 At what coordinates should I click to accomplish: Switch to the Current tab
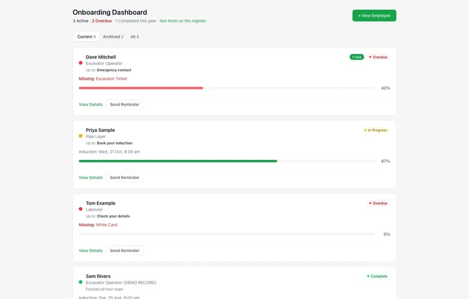tap(87, 37)
